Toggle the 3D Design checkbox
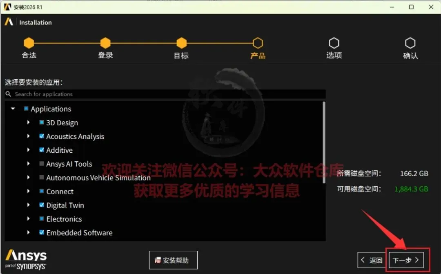 click(42, 123)
